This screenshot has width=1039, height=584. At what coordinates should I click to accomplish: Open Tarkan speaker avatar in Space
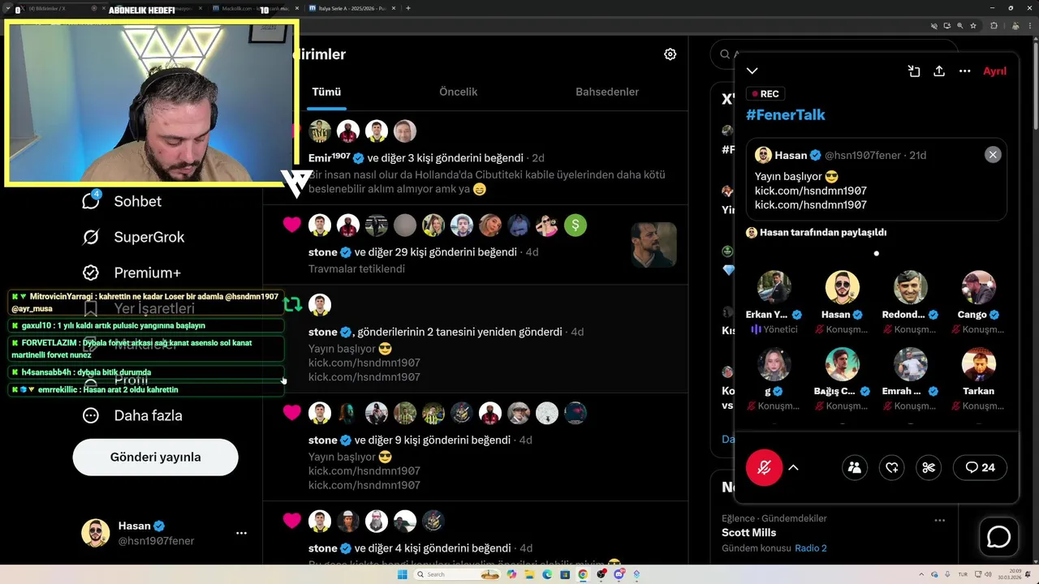[x=979, y=364]
